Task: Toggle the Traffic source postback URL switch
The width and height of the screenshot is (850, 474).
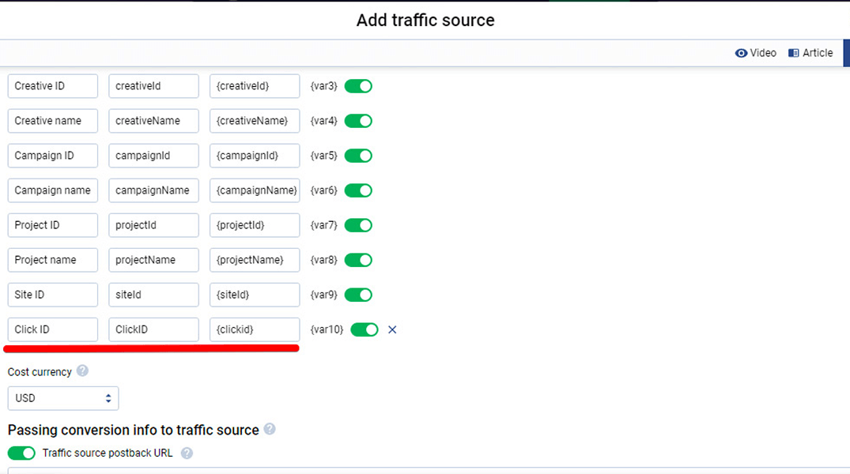Action: coord(21,453)
